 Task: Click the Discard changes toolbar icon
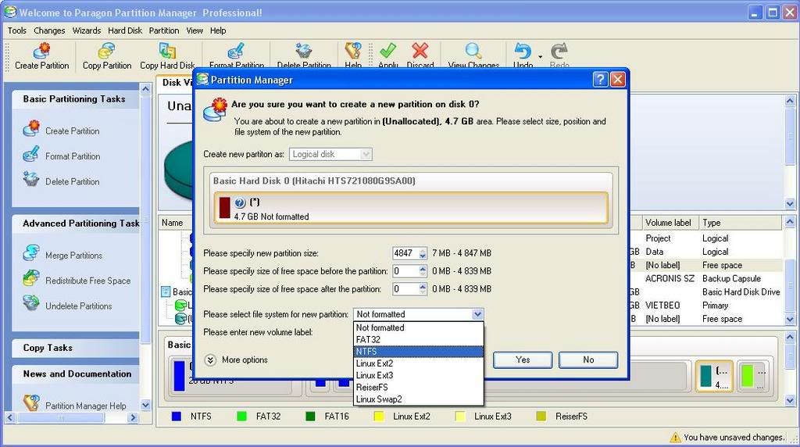[x=420, y=52]
